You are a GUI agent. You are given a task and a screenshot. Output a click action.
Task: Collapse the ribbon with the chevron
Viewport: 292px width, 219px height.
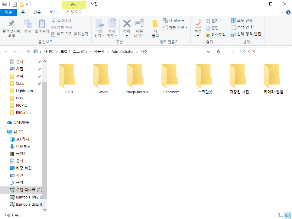[282, 12]
